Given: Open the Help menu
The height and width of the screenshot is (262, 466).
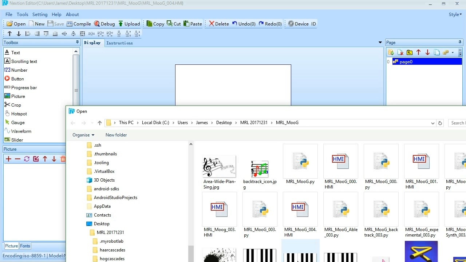Looking at the screenshot, I should click(x=56, y=14).
